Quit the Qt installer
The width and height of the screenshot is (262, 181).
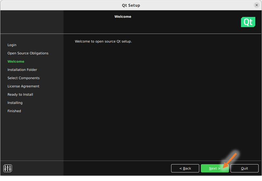245,168
